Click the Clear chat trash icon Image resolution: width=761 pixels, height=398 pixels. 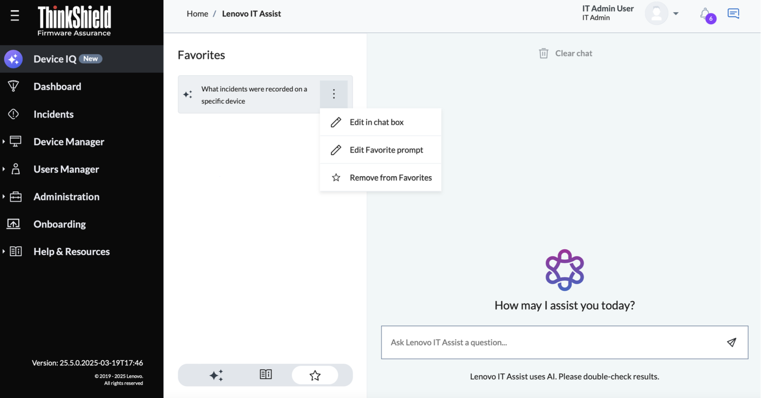pyautogui.click(x=544, y=53)
